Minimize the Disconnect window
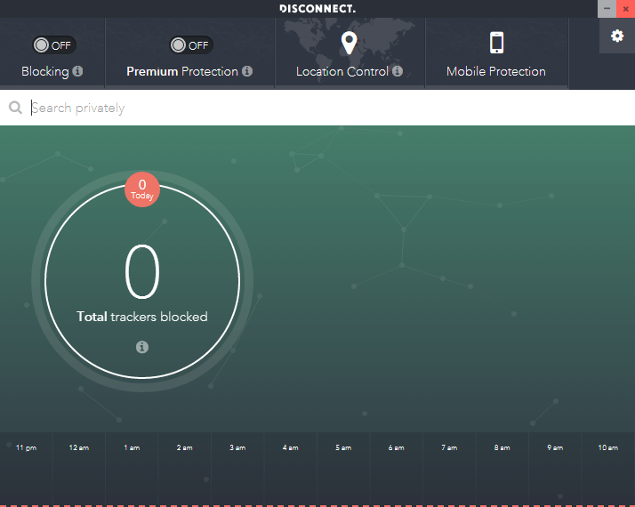635x507 pixels. coord(607,9)
